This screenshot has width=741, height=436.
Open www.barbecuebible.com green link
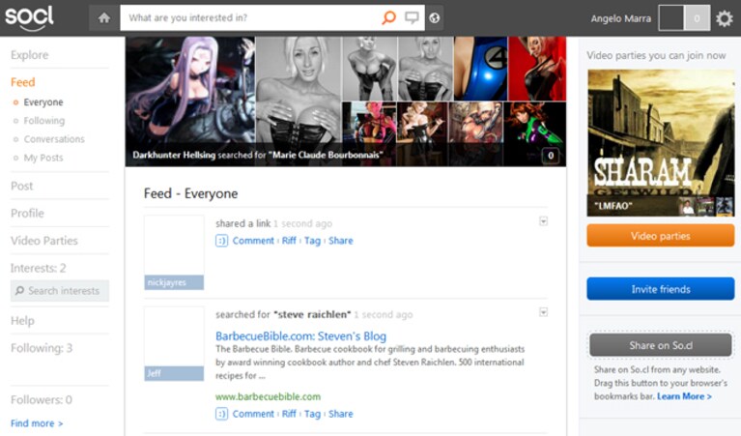click(268, 396)
